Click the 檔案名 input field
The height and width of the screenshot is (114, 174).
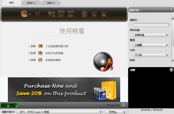pyautogui.click(x=151, y=25)
